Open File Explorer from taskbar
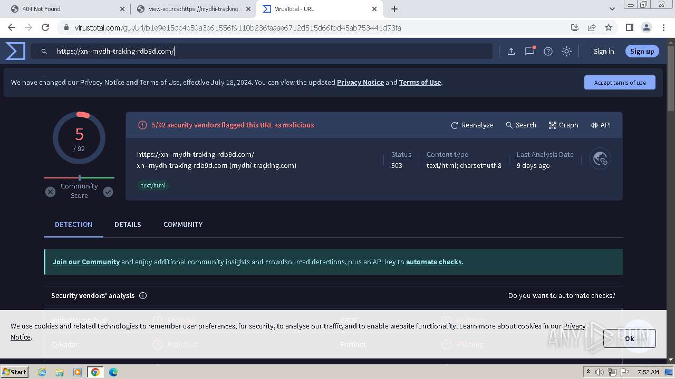 (x=60, y=372)
